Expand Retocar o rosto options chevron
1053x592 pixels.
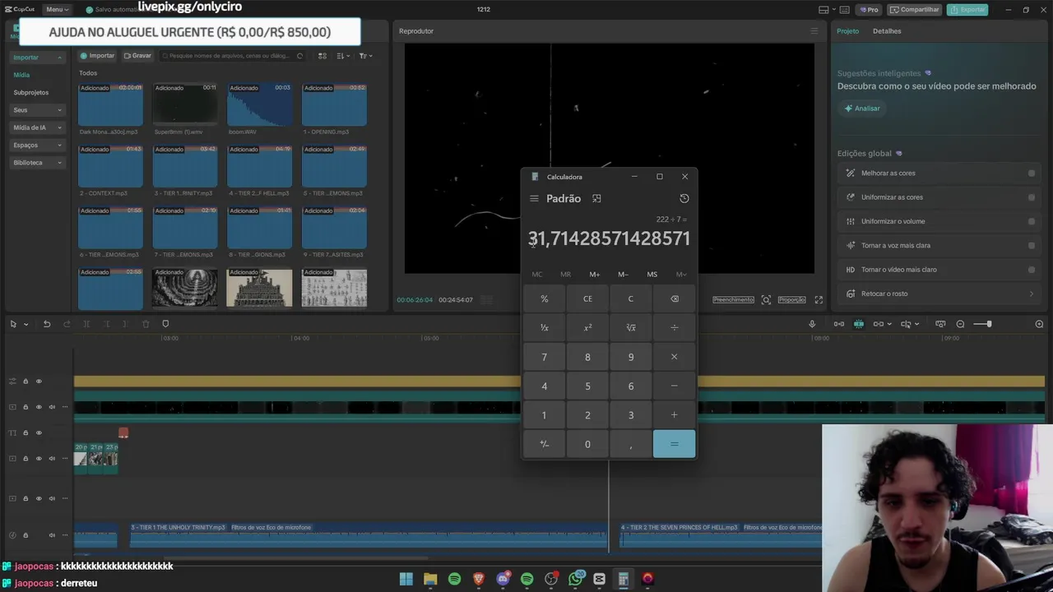pyautogui.click(x=1032, y=294)
